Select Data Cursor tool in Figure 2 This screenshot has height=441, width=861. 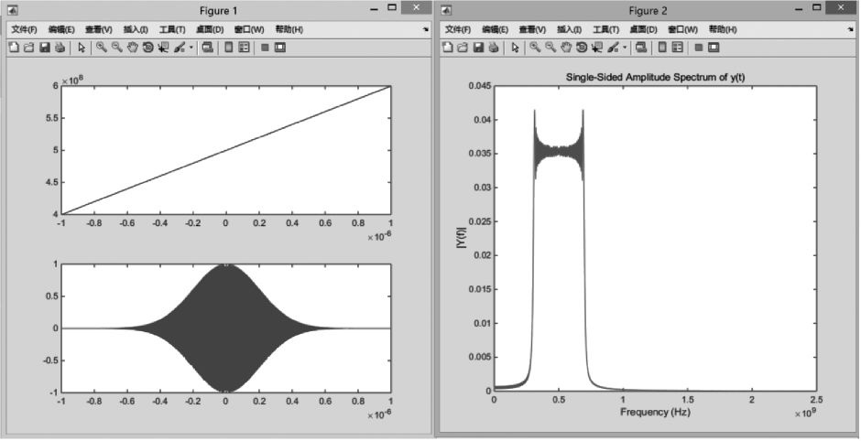tap(597, 48)
